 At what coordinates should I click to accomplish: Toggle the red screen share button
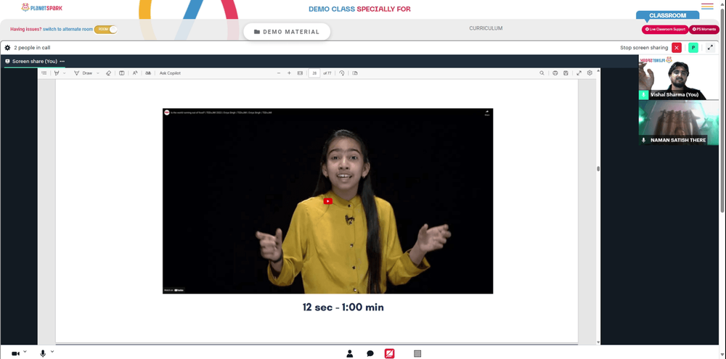click(389, 353)
